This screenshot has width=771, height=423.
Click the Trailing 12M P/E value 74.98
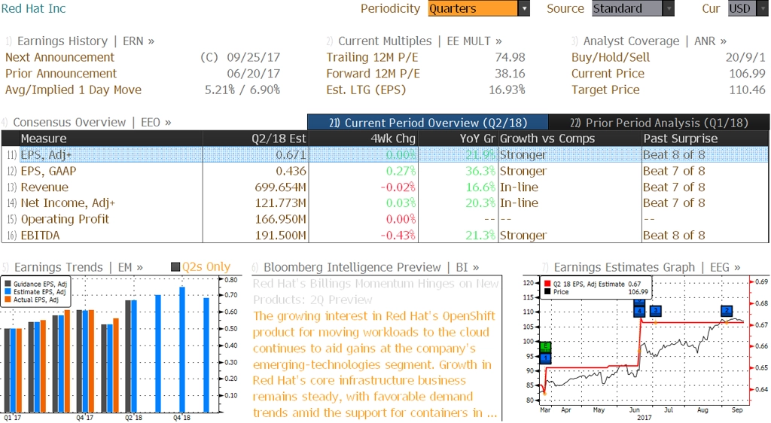pyautogui.click(x=510, y=57)
